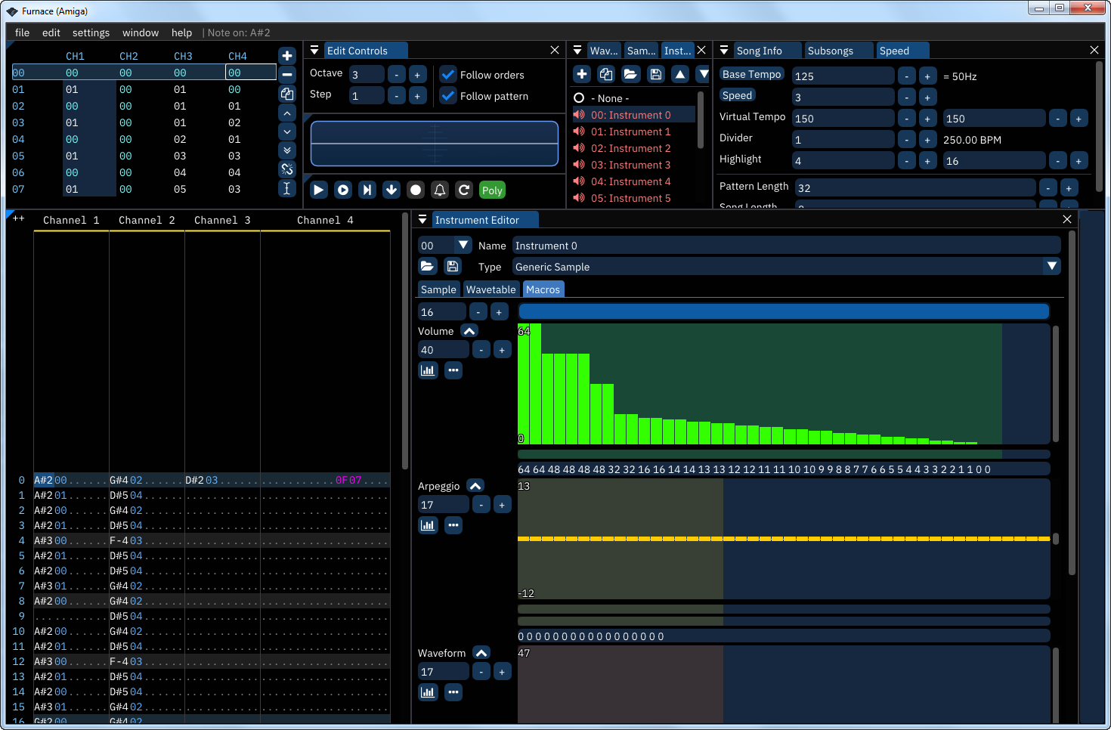Uncheck the Follow orders checkbox
Screen dimensions: 1111x730
coord(448,75)
